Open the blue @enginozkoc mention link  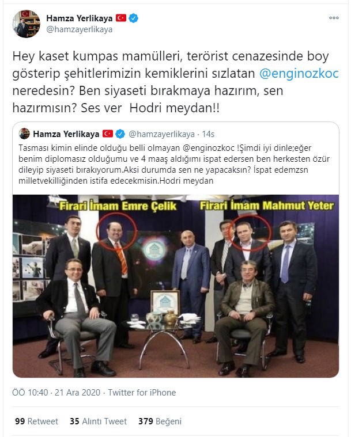click(299, 74)
